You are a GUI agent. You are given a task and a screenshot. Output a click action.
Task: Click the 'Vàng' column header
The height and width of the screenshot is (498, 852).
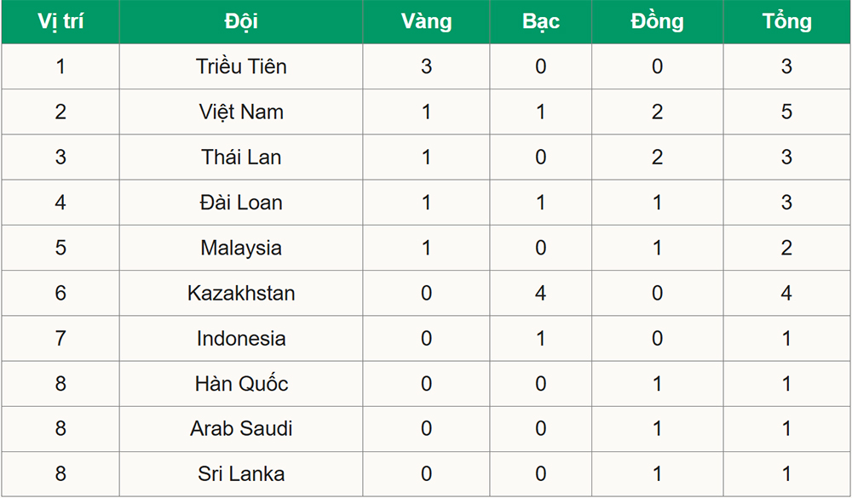coord(426,21)
